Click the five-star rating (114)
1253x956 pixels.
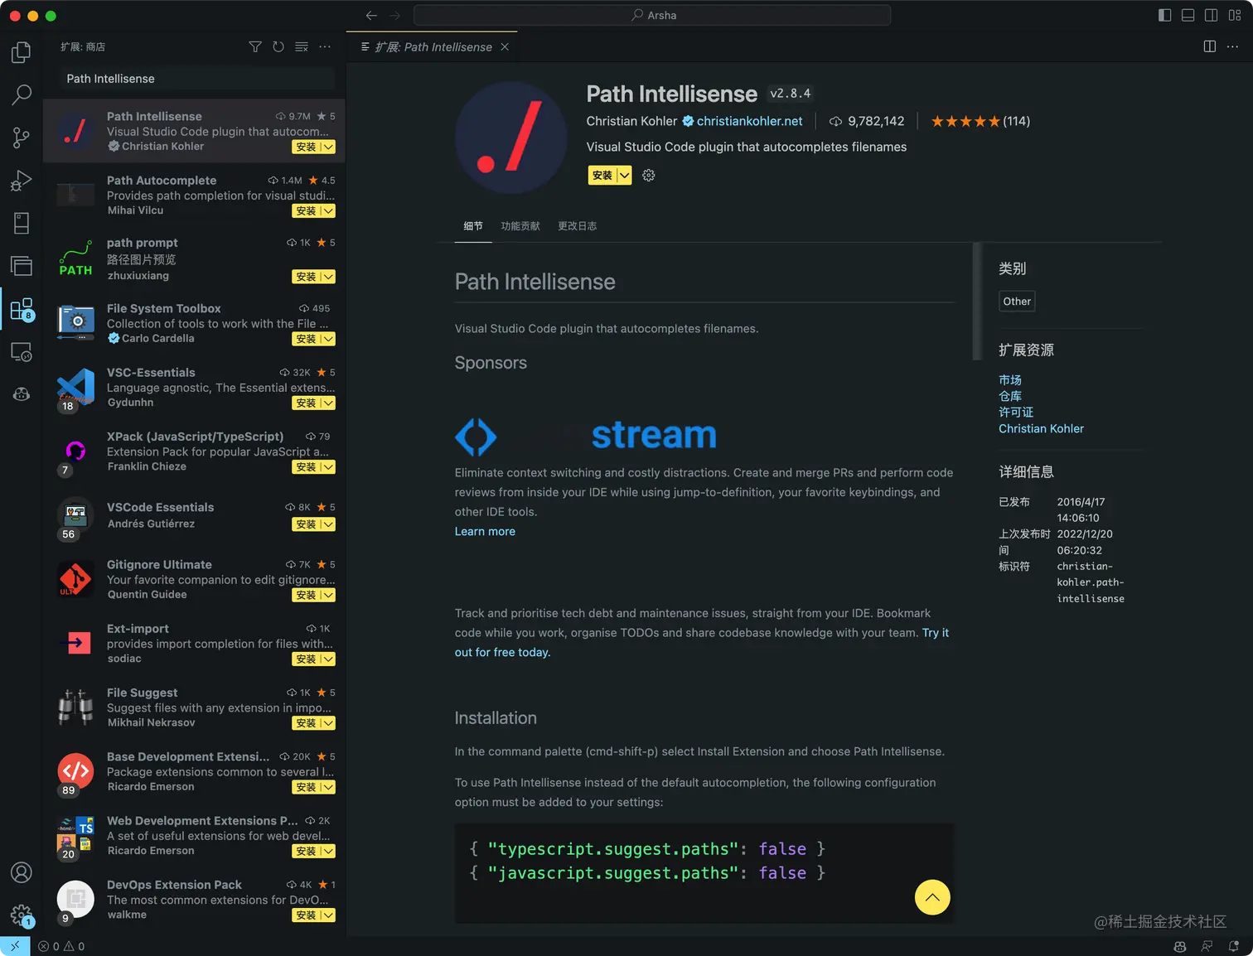pyautogui.click(x=980, y=121)
